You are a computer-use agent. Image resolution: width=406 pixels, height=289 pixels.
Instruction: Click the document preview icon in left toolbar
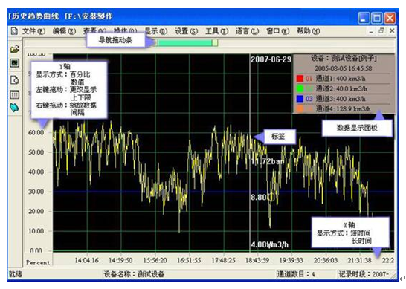click(15, 79)
